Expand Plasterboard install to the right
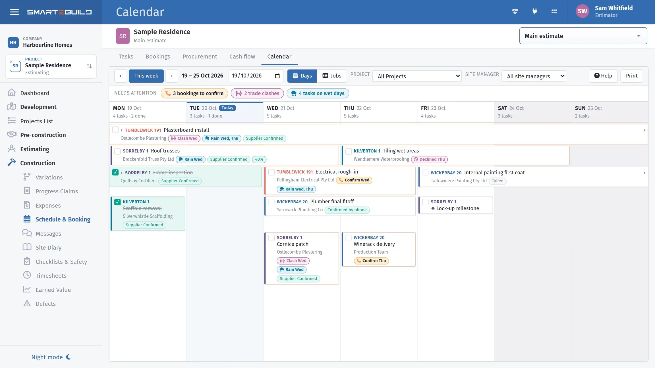The width and height of the screenshot is (655, 368). (644, 130)
